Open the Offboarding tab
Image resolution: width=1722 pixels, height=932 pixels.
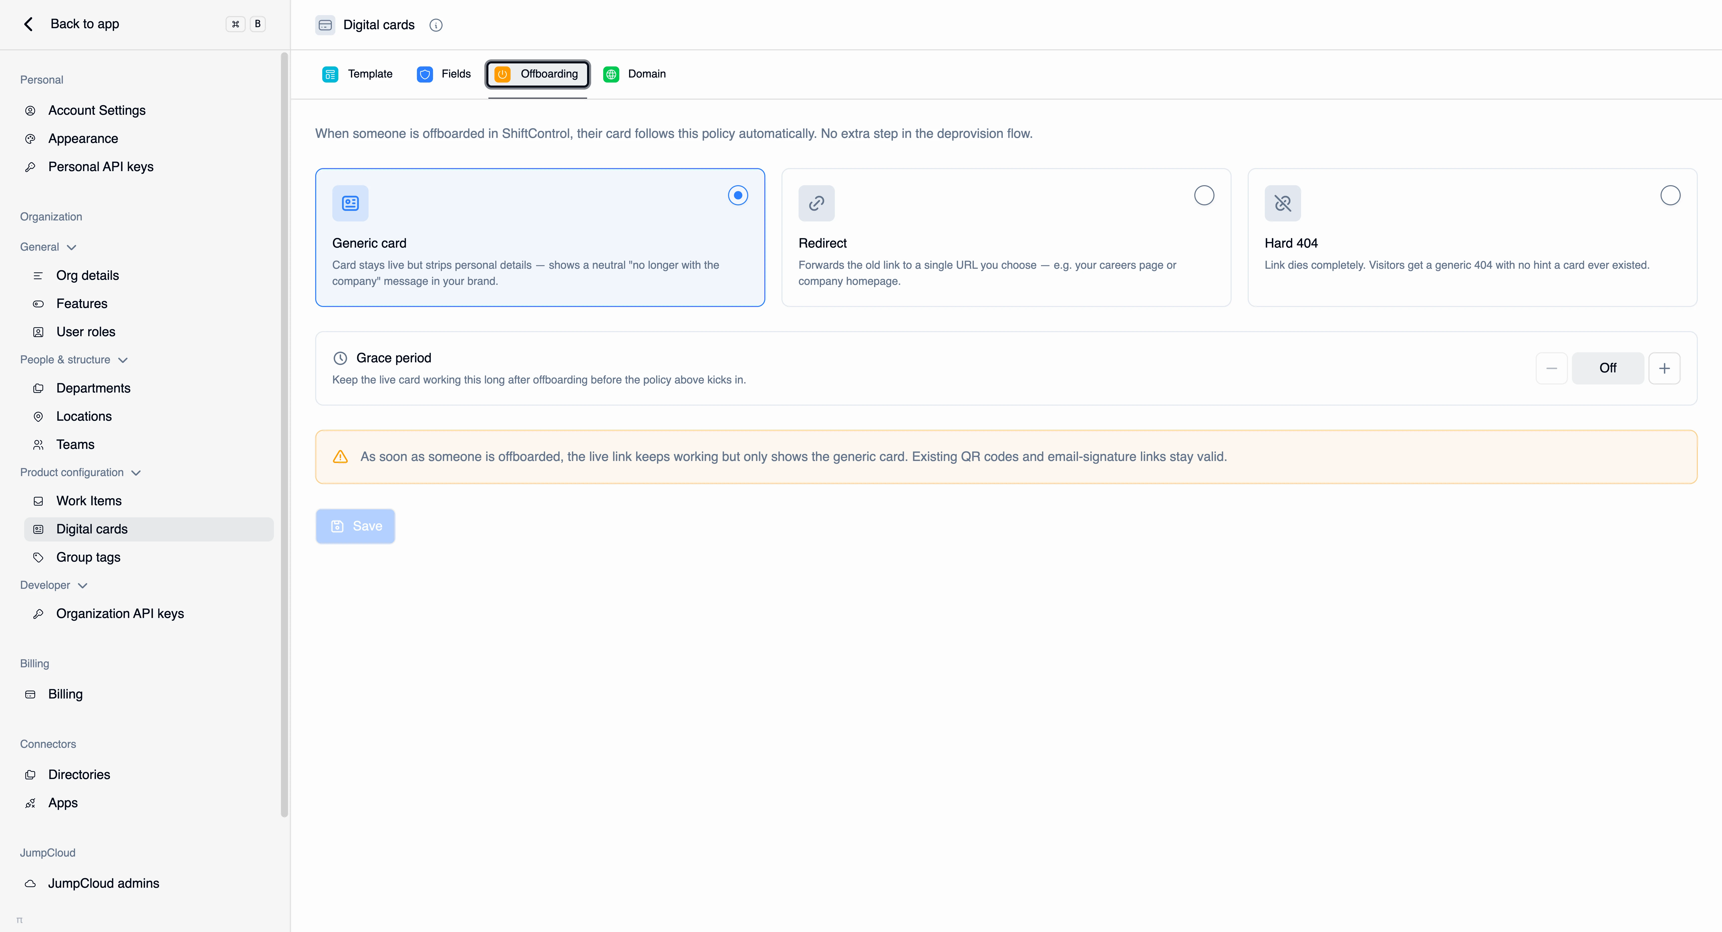tap(537, 74)
